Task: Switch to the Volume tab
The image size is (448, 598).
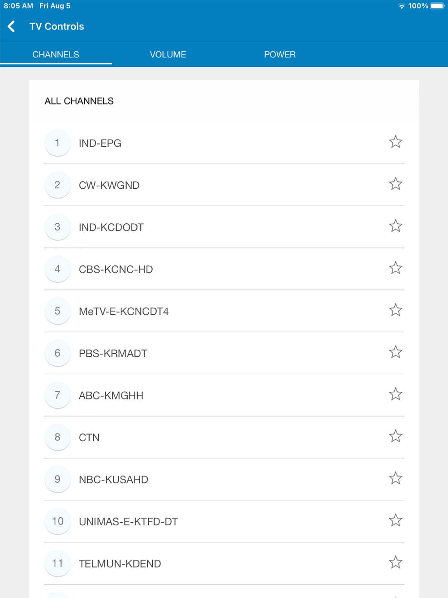Action: [x=168, y=54]
